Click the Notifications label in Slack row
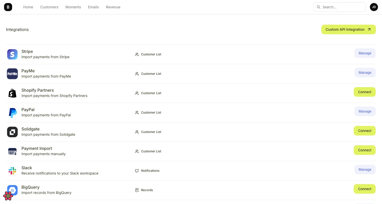The image size is (382, 204). coord(150,171)
